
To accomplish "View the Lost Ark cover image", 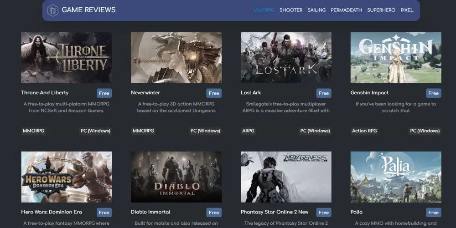I will point(286,58).
